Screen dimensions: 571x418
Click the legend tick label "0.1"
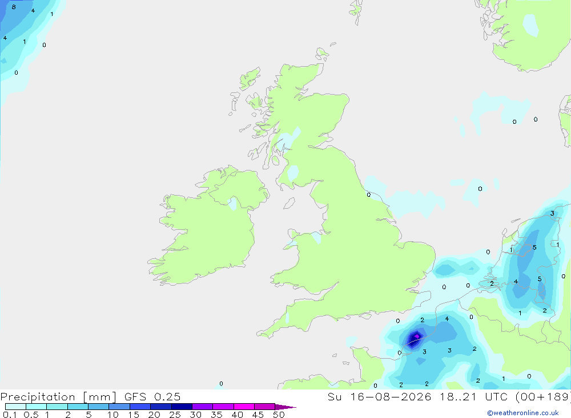click(x=10, y=415)
